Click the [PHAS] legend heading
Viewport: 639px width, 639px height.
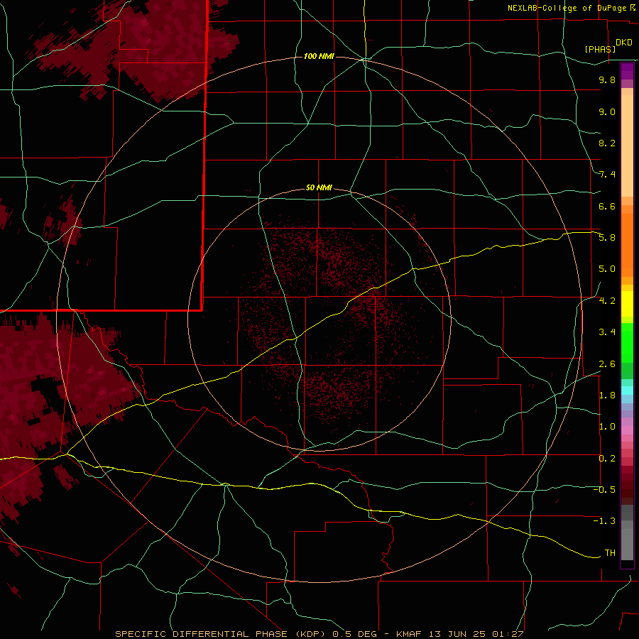coord(600,49)
